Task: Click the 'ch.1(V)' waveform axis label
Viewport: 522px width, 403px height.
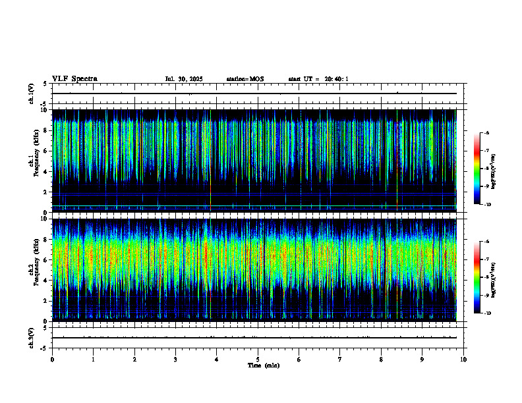Action: (x=32, y=94)
